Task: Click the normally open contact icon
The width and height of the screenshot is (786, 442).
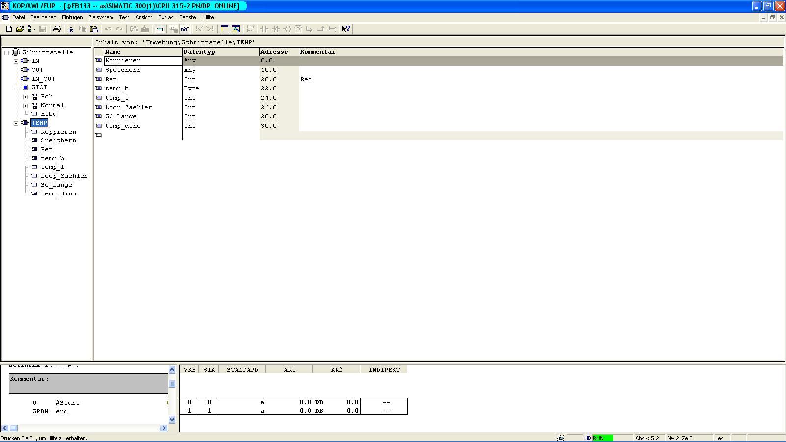Action: [264, 29]
